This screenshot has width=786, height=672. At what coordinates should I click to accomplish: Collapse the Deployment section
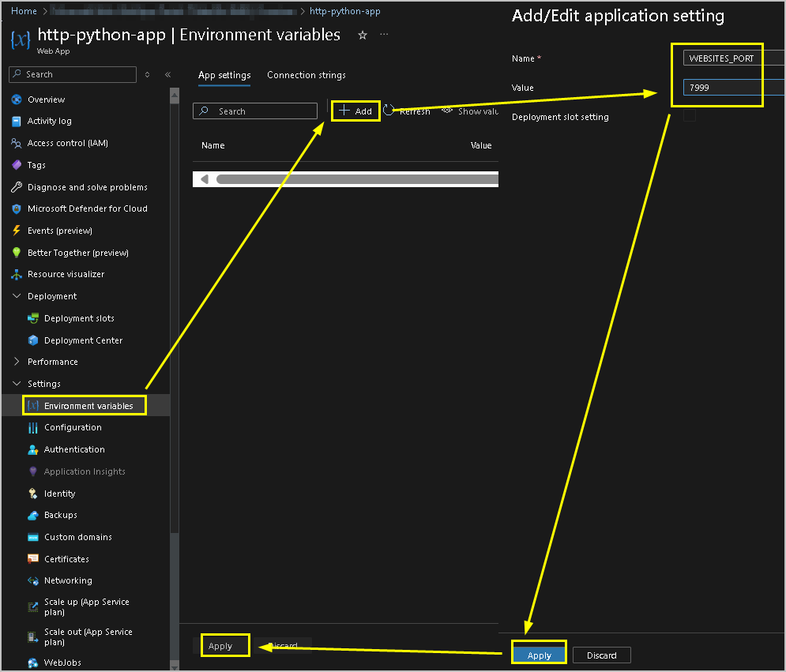point(17,296)
